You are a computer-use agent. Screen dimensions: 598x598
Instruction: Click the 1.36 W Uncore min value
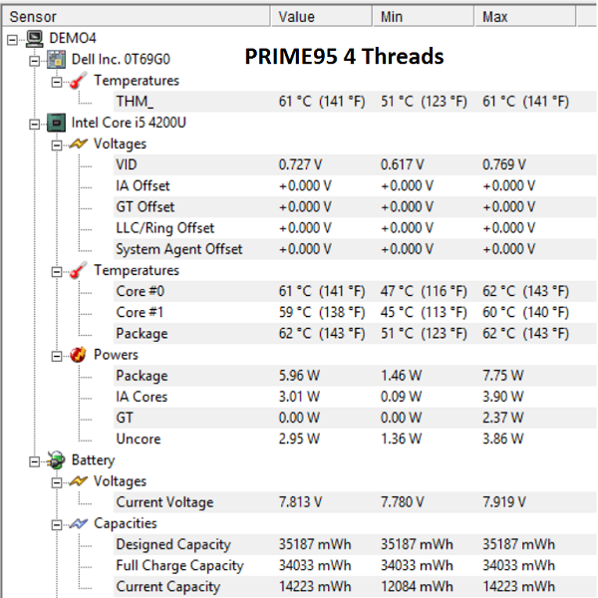coord(401,439)
